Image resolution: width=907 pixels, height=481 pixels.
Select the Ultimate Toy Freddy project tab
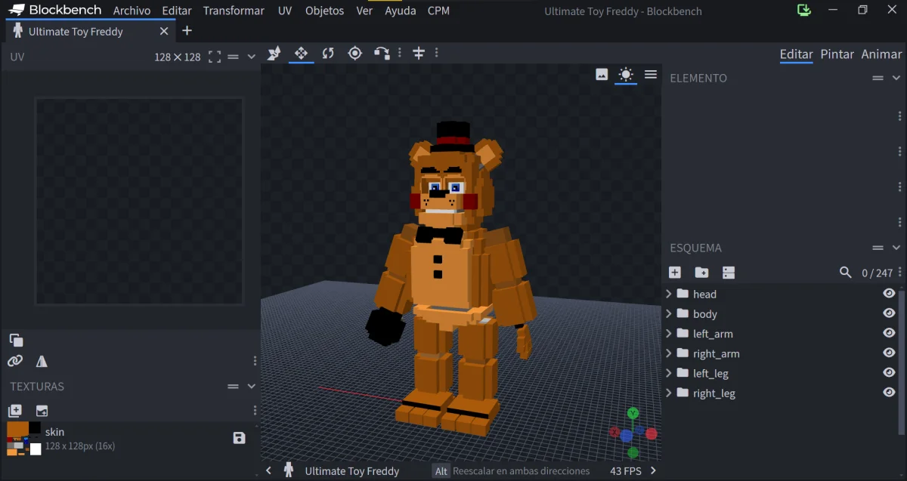[x=88, y=32]
